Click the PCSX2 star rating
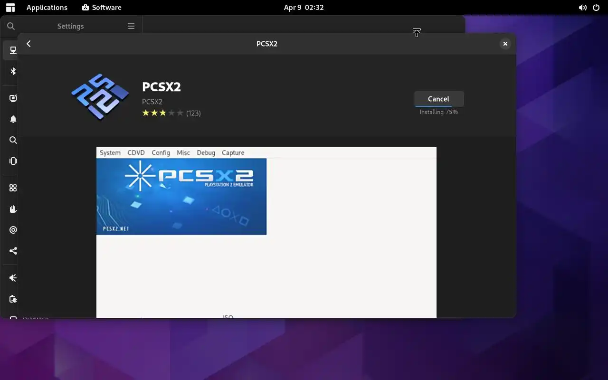 pyautogui.click(x=162, y=113)
